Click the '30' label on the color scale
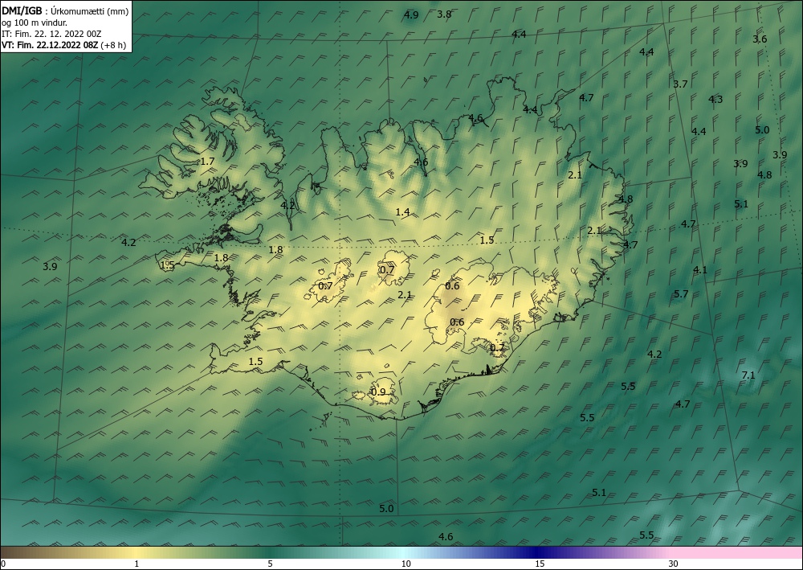803x570 pixels. (673, 564)
